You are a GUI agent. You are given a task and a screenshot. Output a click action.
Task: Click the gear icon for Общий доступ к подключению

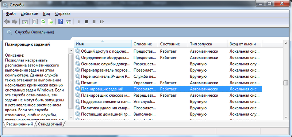[x=77, y=51]
